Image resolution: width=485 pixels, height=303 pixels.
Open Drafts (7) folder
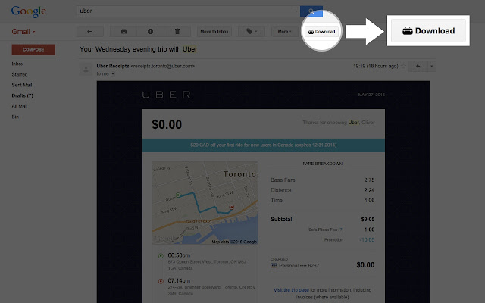pyautogui.click(x=22, y=95)
